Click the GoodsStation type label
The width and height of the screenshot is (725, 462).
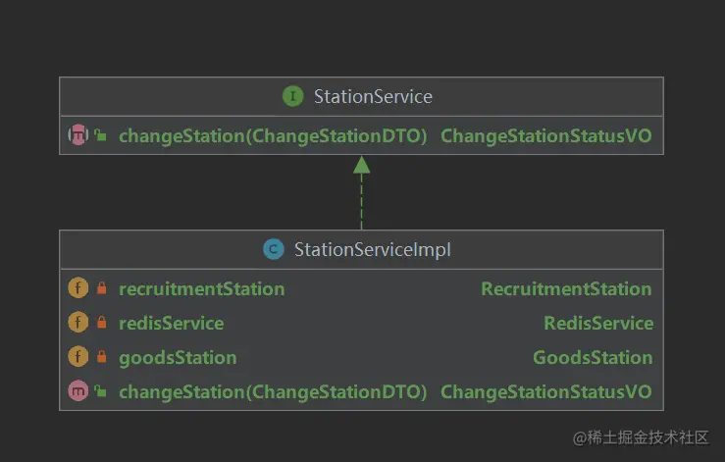click(x=593, y=357)
